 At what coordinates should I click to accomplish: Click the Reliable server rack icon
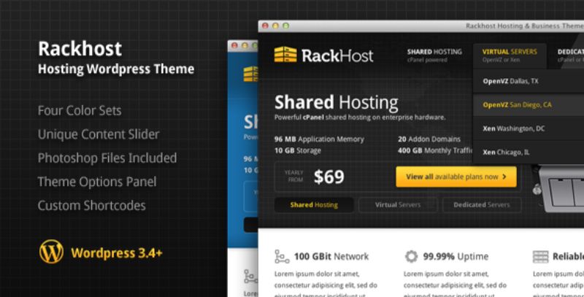540,256
